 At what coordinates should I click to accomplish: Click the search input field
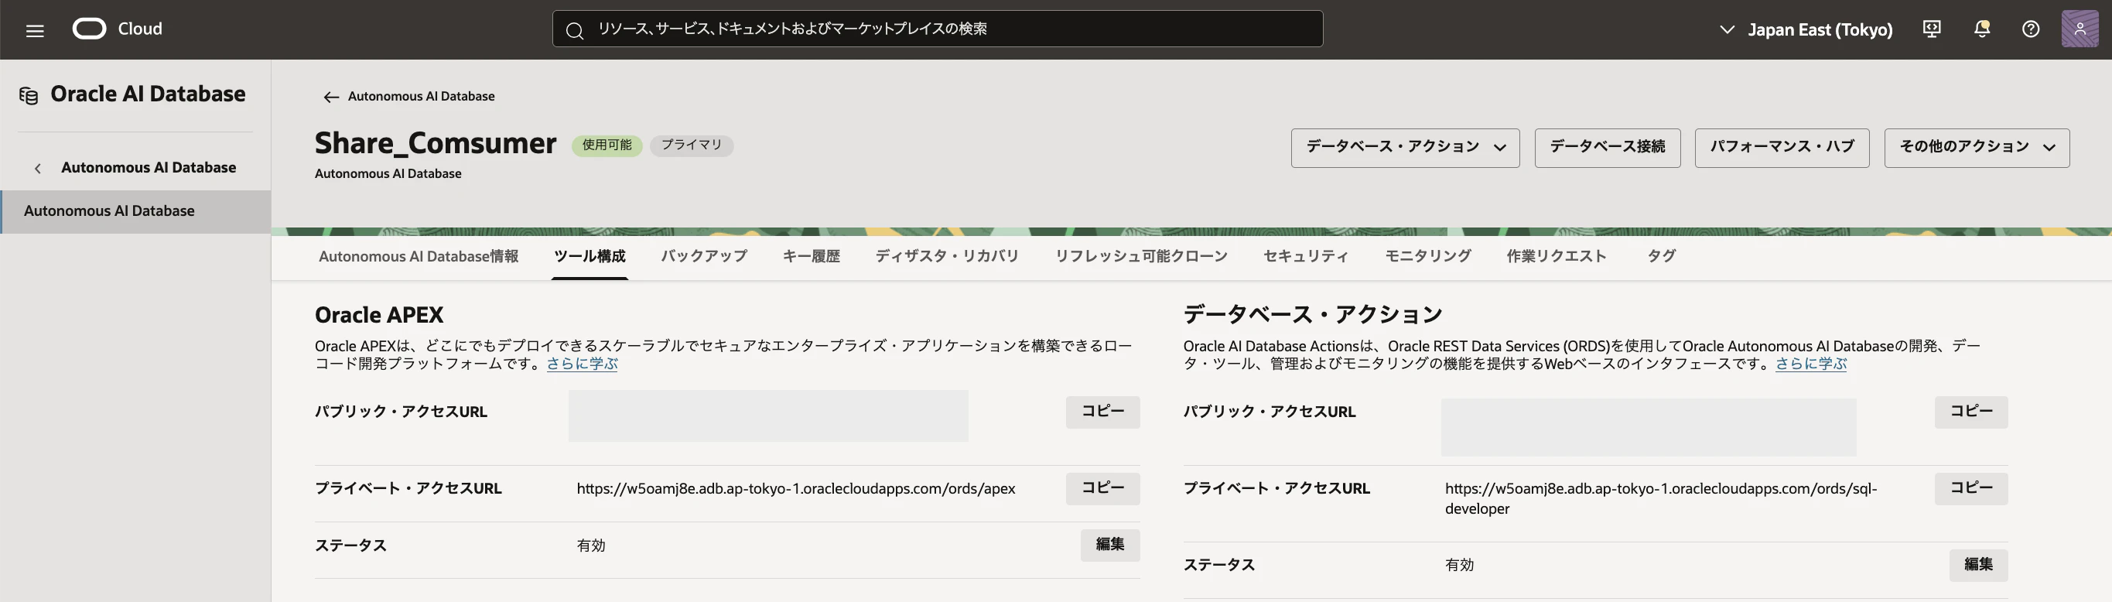(x=937, y=29)
